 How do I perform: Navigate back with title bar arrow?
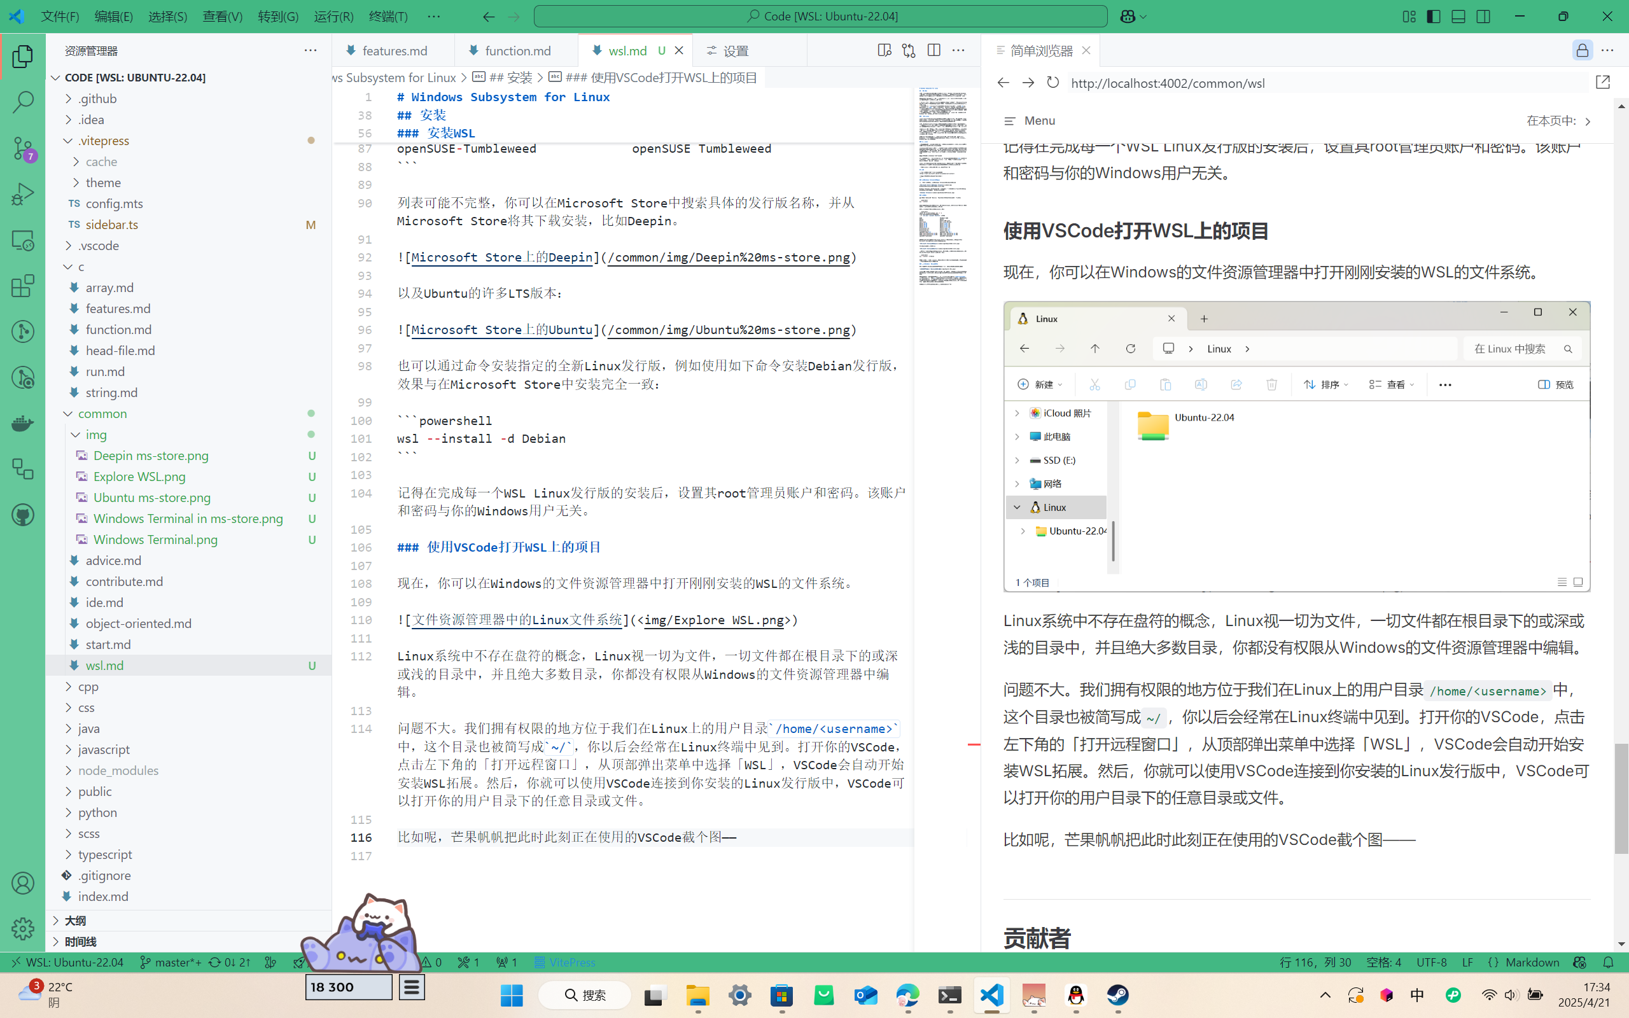pyautogui.click(x=489, y=16)
